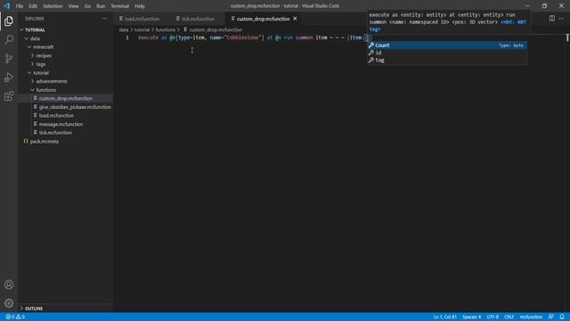Open the Edit menu
Image resolution: width=570 pixels, height=321 pixels.
33,6
